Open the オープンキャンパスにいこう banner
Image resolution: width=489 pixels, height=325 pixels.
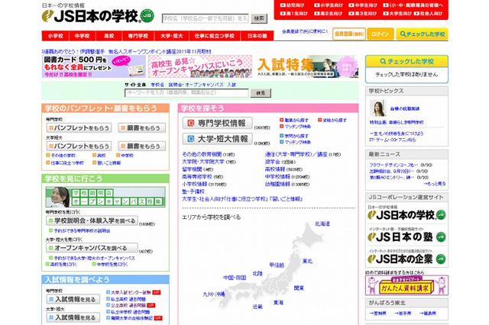point(200,66)
